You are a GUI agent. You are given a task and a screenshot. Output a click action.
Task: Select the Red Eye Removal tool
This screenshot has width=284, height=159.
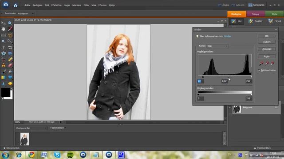[x=4, y=60]
